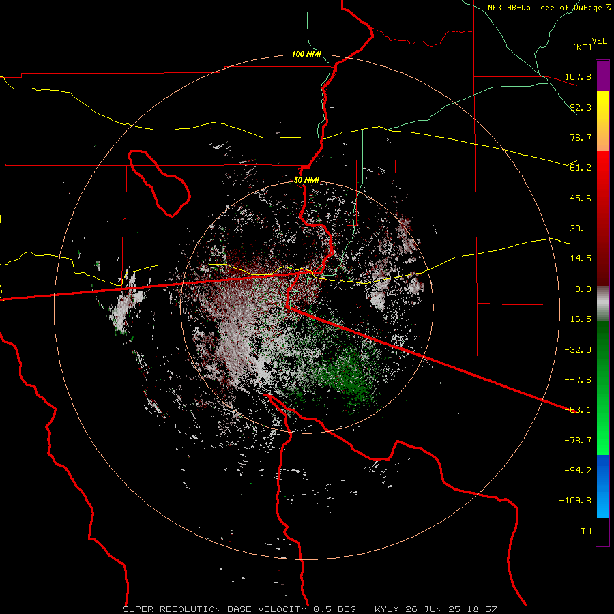
Task: Click the [KT] units label
Action: coord(583,47)
